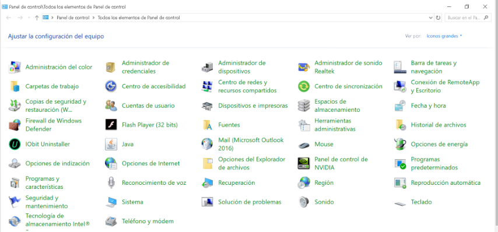Click the Control Panel address bar icon
This screenshot has height=232, width=498.
(45, 17)
